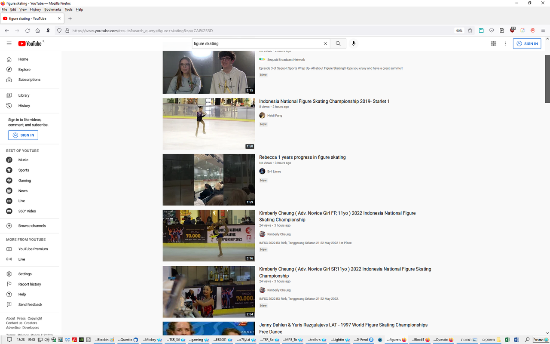Open the Excel icon in the taskbar
This screenshot has width=550, height=344.
pos(507,340)
